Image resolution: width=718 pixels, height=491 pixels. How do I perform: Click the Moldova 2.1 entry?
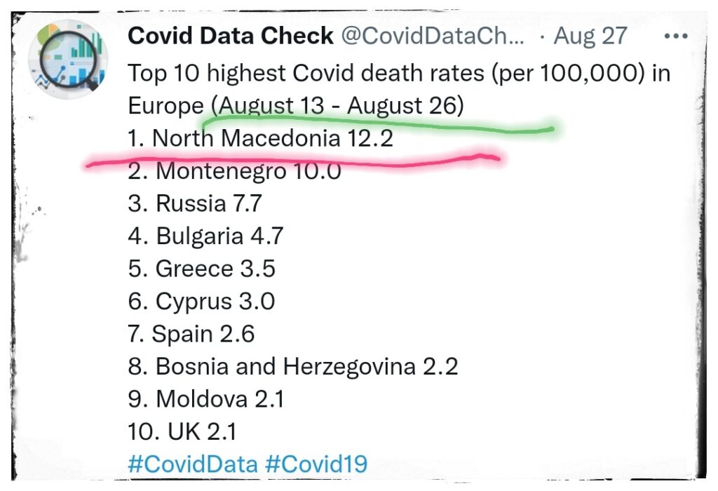point(206,398)
